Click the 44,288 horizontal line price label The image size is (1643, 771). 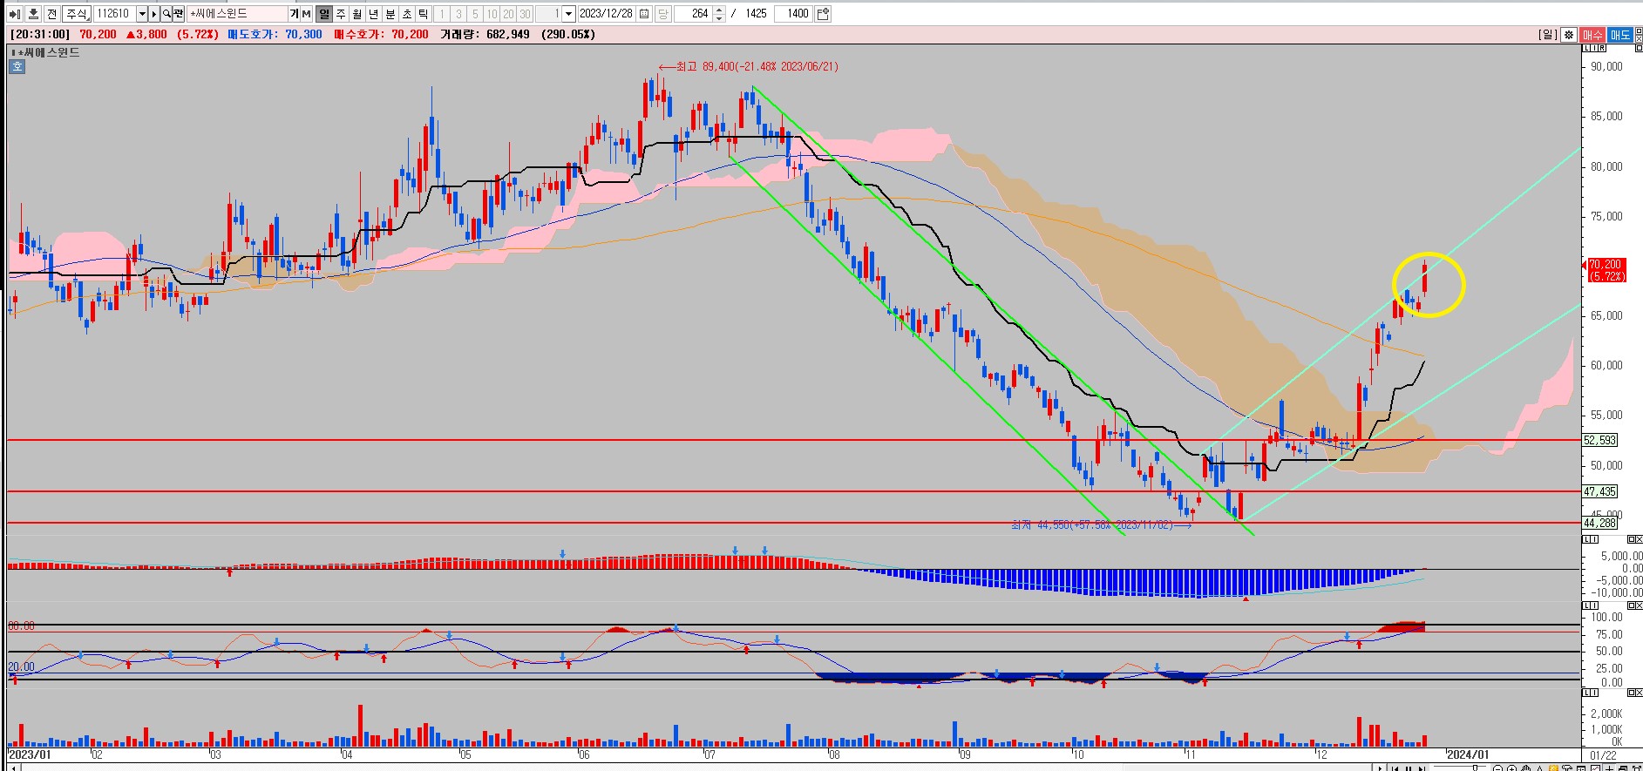click(1600, 523)
